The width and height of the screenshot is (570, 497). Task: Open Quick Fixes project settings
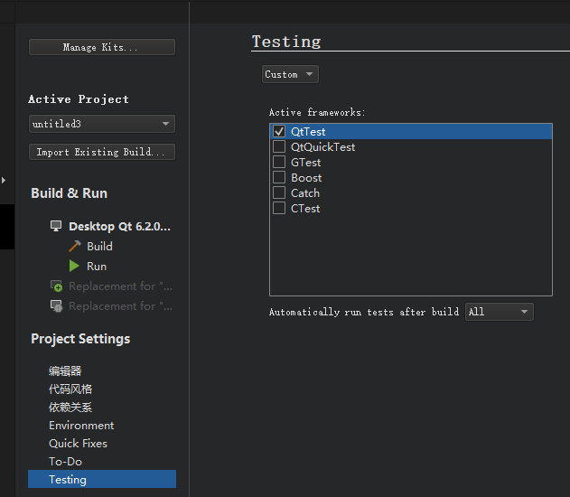[78, 443]
